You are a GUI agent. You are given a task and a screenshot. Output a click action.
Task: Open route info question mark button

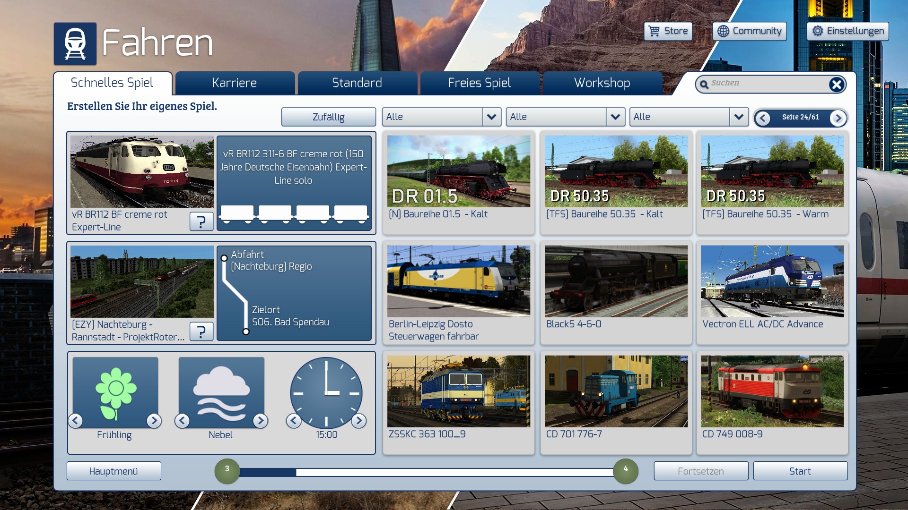coord(201,331)
